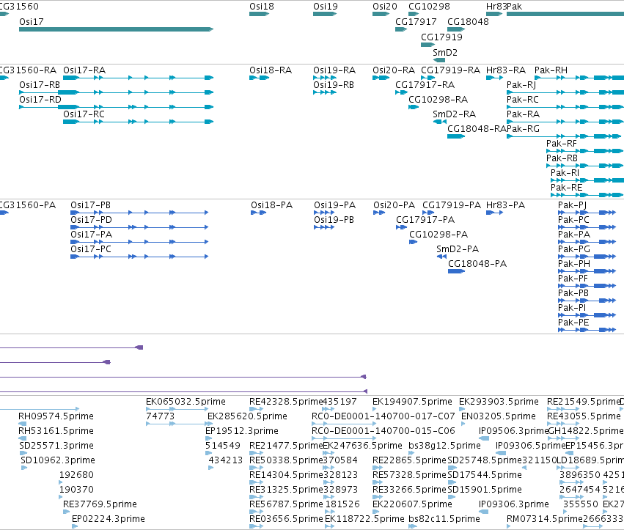Image resolution: width=624 pixels, height=530 pixels.
Task: Select the Pak-RH transcript label
Action: click(x=551, y=70)
